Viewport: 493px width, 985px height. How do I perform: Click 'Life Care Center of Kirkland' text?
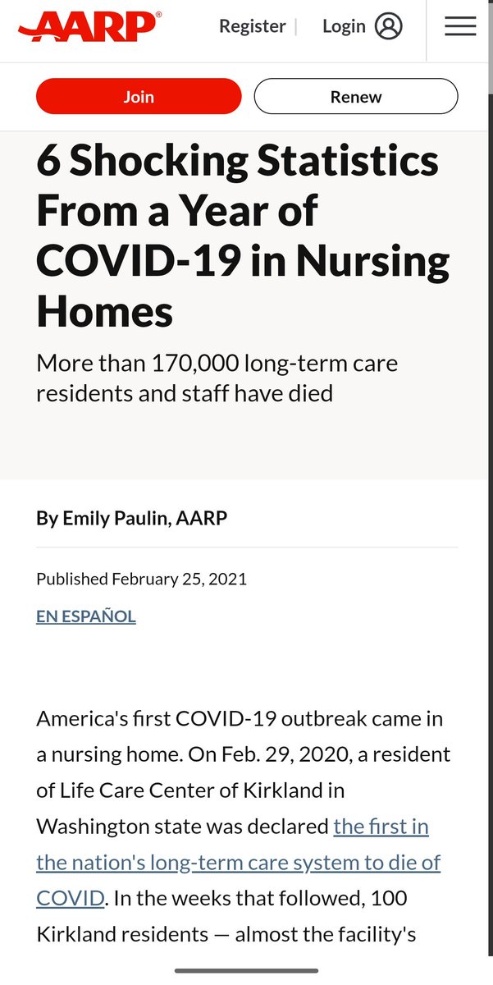pyautogui.click(x=190, y=790)
